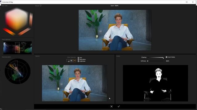Click the Source preview image
197x110 pixels.
[x=74, y=83]
